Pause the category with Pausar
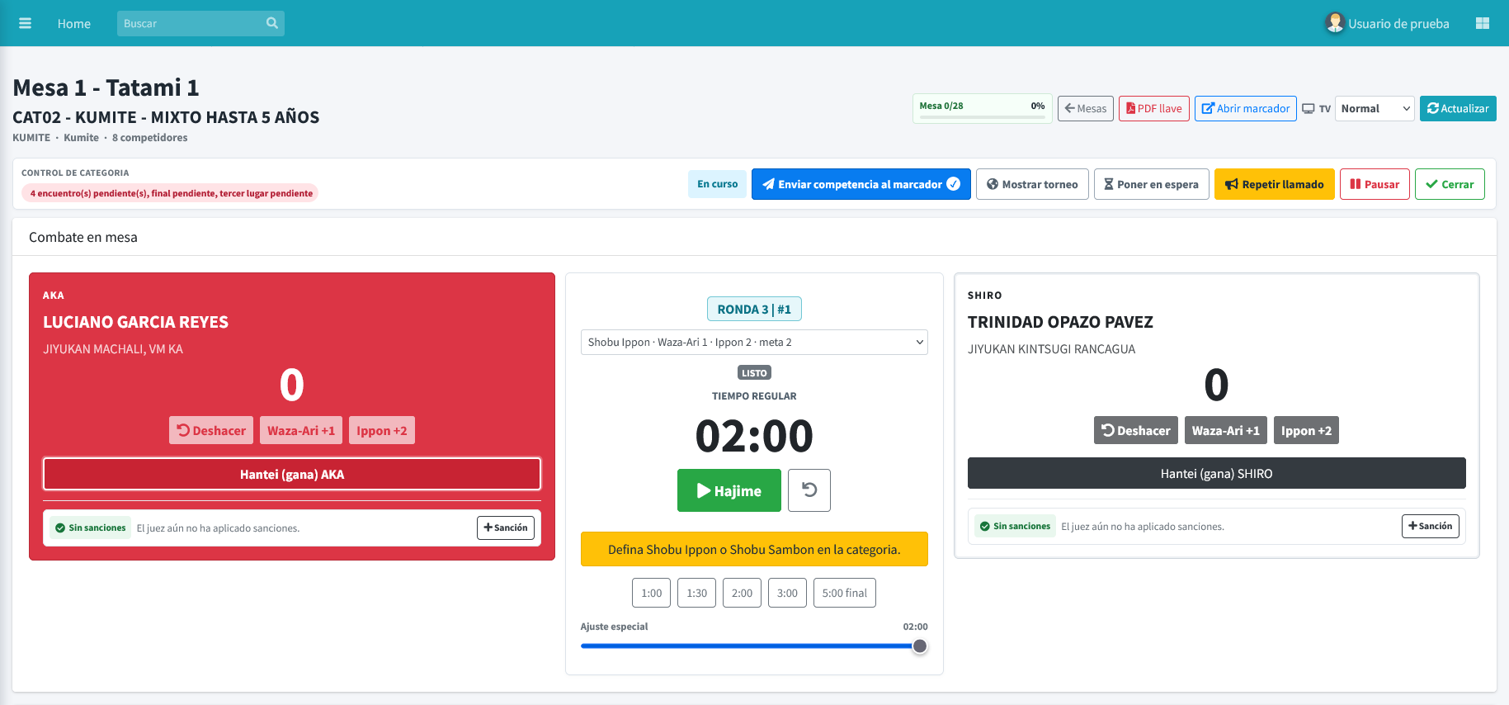The width and height of the screenshot is (1509, 705). coord(1375,184)
